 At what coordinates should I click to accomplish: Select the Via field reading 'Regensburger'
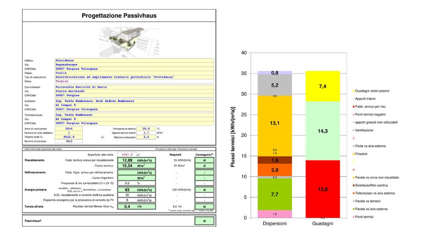134,65
